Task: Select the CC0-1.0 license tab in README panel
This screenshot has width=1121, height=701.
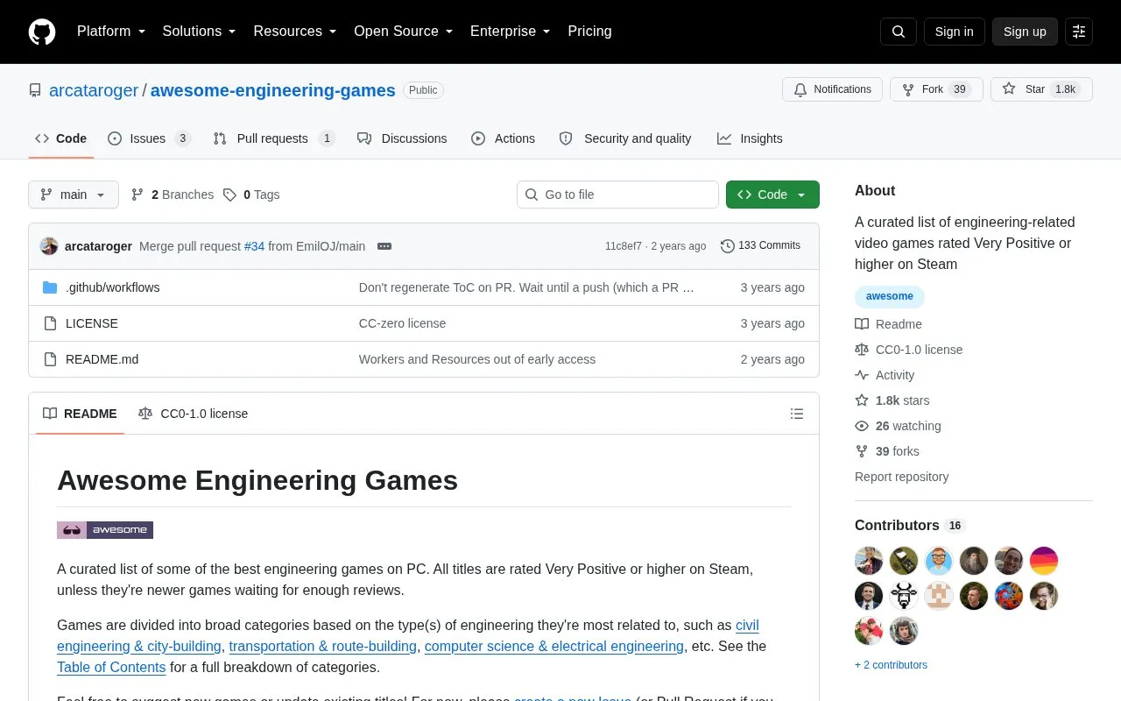Action: [x=194, y=414]
